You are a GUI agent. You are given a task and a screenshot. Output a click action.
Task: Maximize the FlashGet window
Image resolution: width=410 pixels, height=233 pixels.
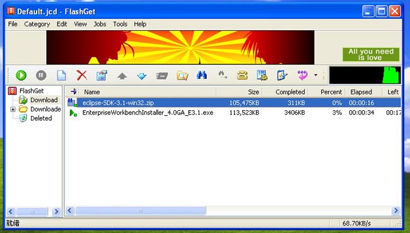382,11
